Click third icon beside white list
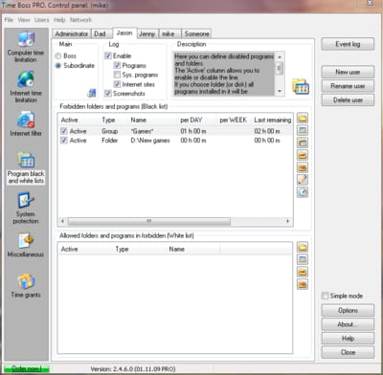Image resolution: width=383 pixels, height=375 pixels. click(303, 272)
